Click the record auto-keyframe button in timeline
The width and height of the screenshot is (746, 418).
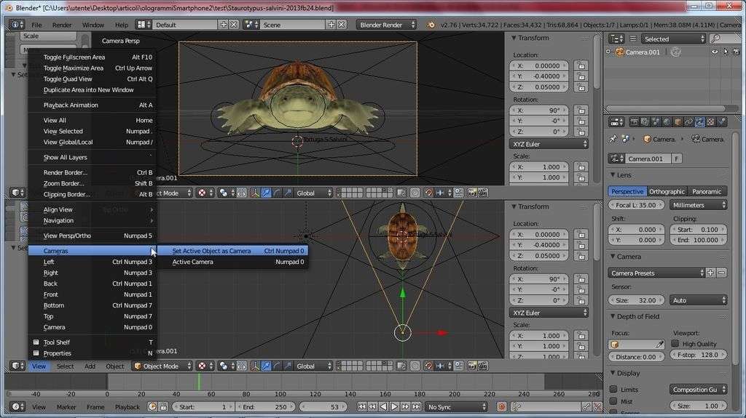coord(501,407)
